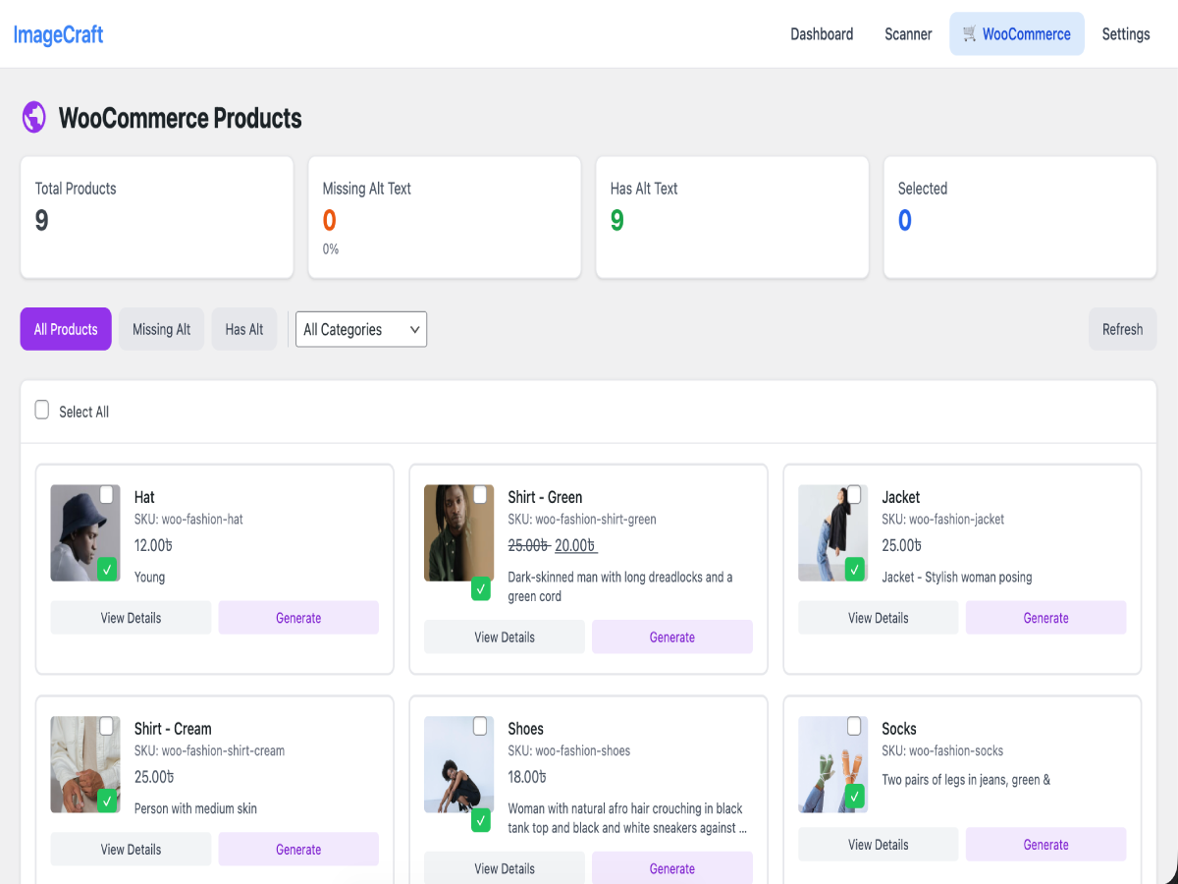Click the green checkmark badge on the Hat image
1178x884 pixels.
point(110,569)
